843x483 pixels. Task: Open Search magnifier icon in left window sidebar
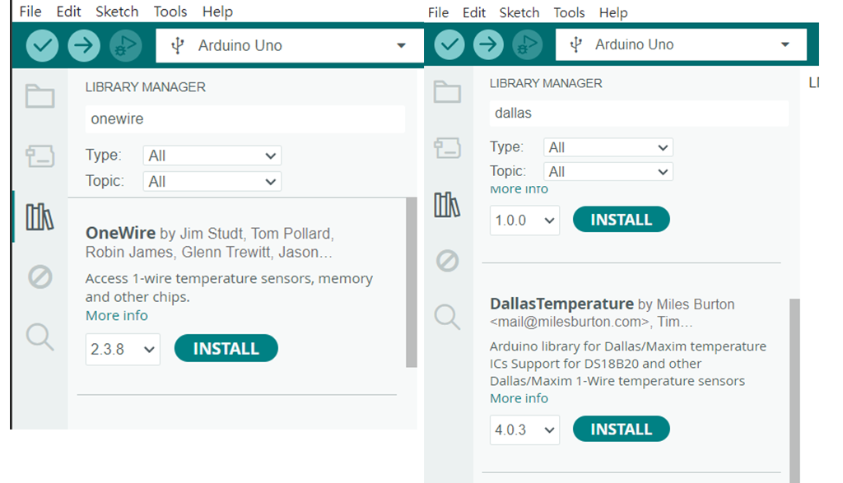(40, 337)
